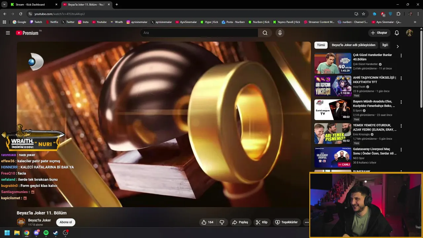This screenshot has height=238, width=423.
Task: Select the İlgili filter chip
Action: (385, 45)
